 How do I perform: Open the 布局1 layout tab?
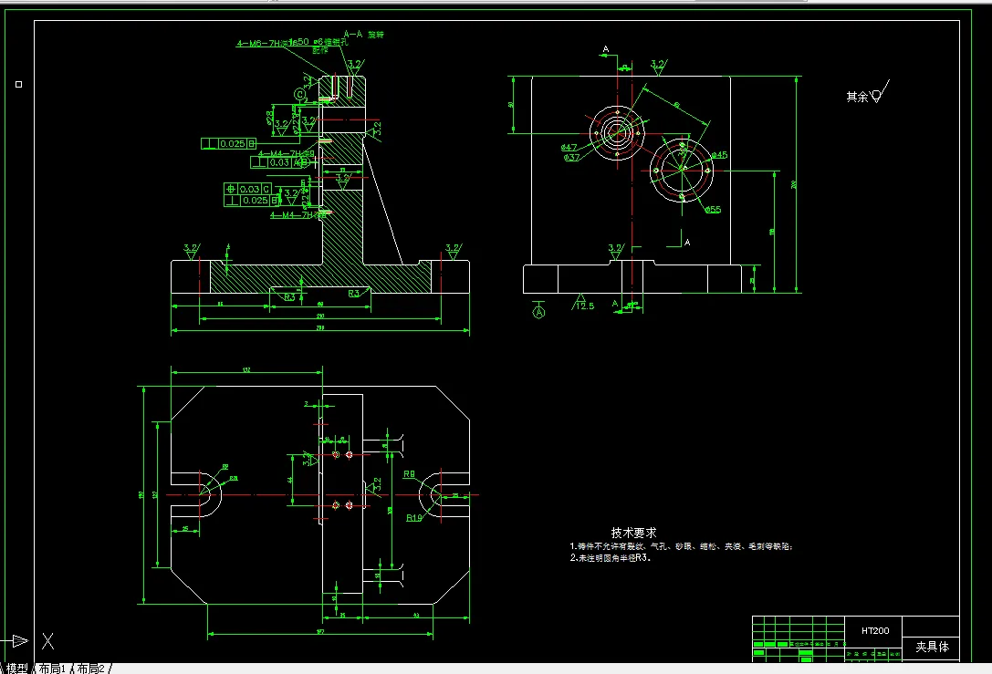point(53,669)
